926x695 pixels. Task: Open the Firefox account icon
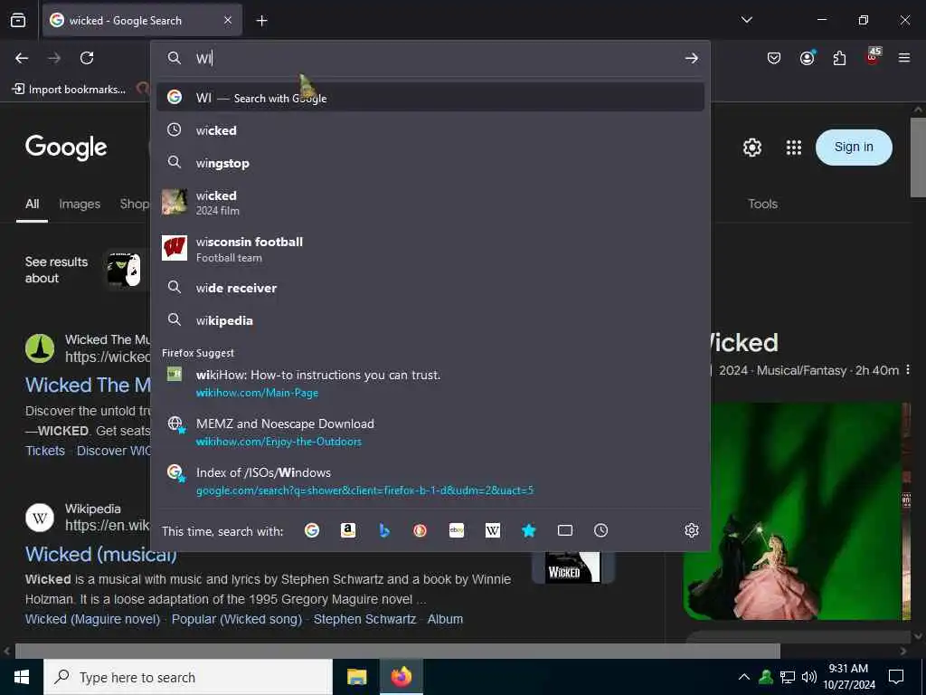tap(808, 58)
